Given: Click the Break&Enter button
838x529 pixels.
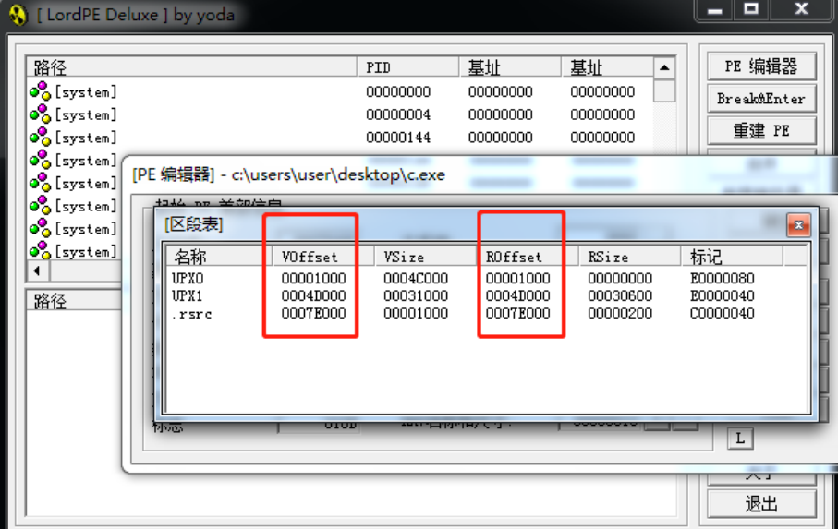Looking at the screenshot, I should (x=761, y=99).
